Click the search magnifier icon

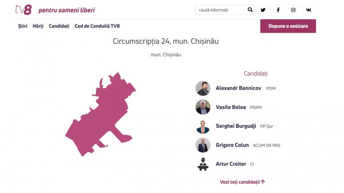(x=250, y=10)
